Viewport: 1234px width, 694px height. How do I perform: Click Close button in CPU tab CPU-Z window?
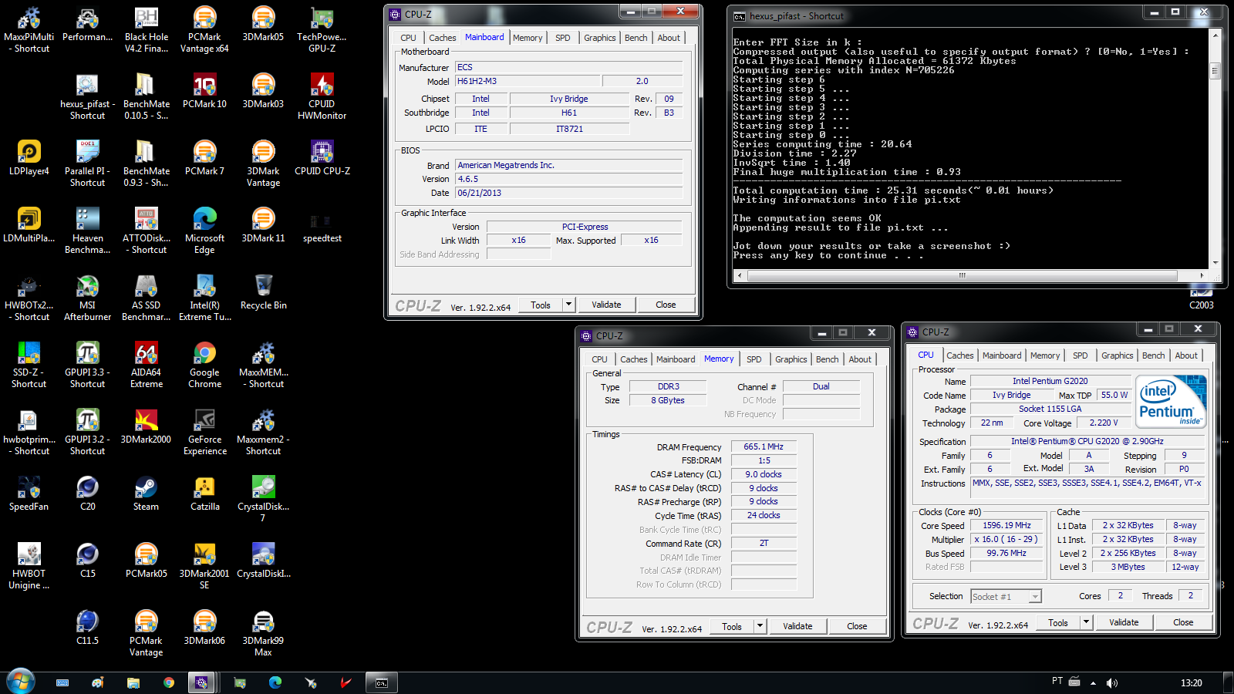click(x=1183, y=622)
